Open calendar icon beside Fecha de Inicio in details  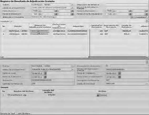tap(45, 73)
